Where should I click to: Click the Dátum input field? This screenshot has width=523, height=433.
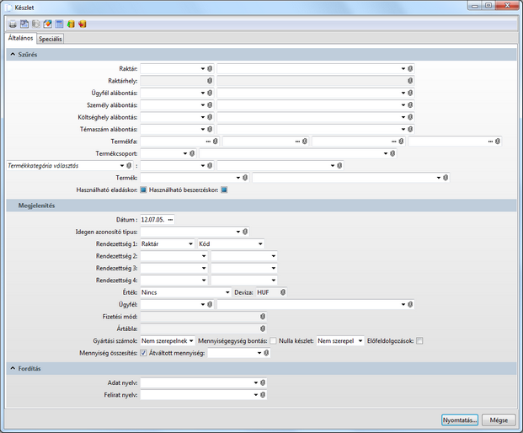tap(153, 220)
